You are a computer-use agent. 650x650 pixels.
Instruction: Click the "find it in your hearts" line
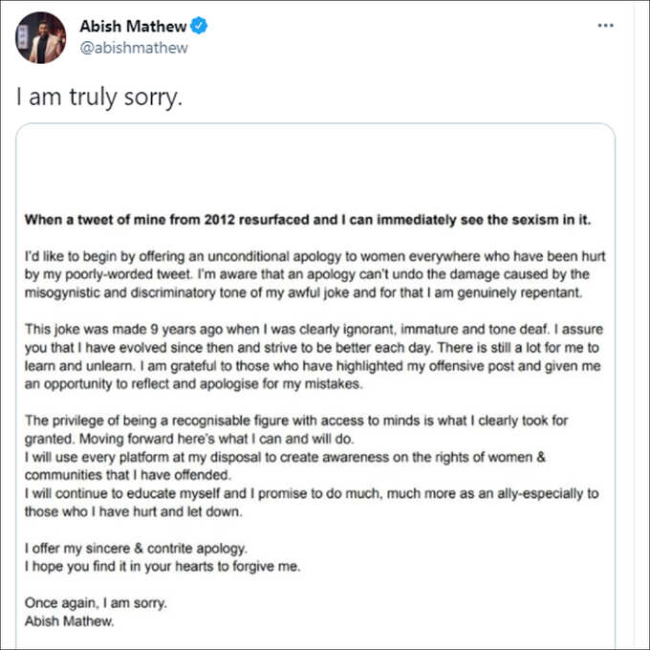[162, 567]
